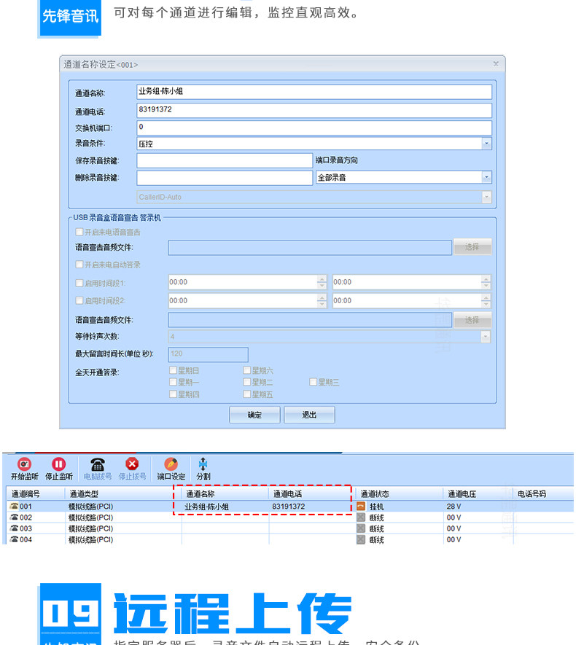Click the 交换机端口 input field
Viewport: 576px width, 645px height.
(314, 128)
